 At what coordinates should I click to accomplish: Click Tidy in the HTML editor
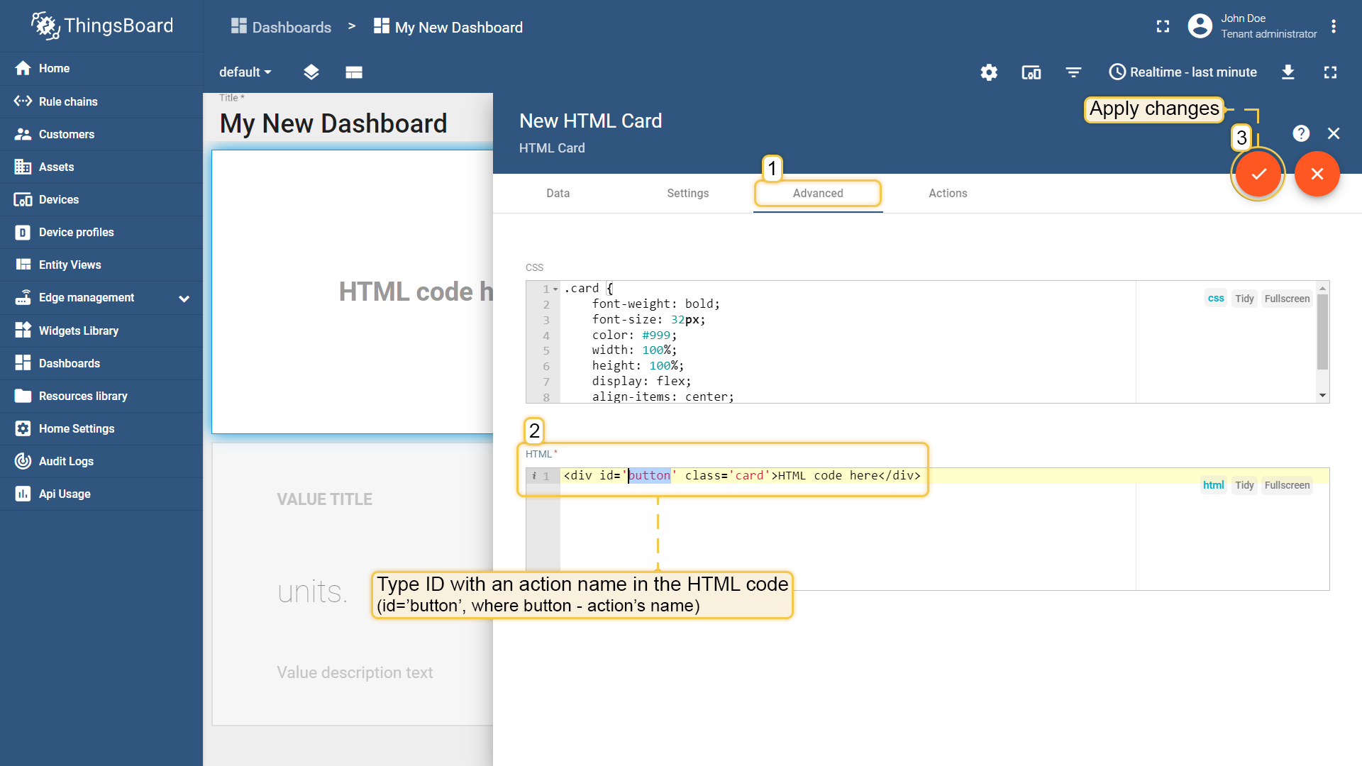point(1244,485)
